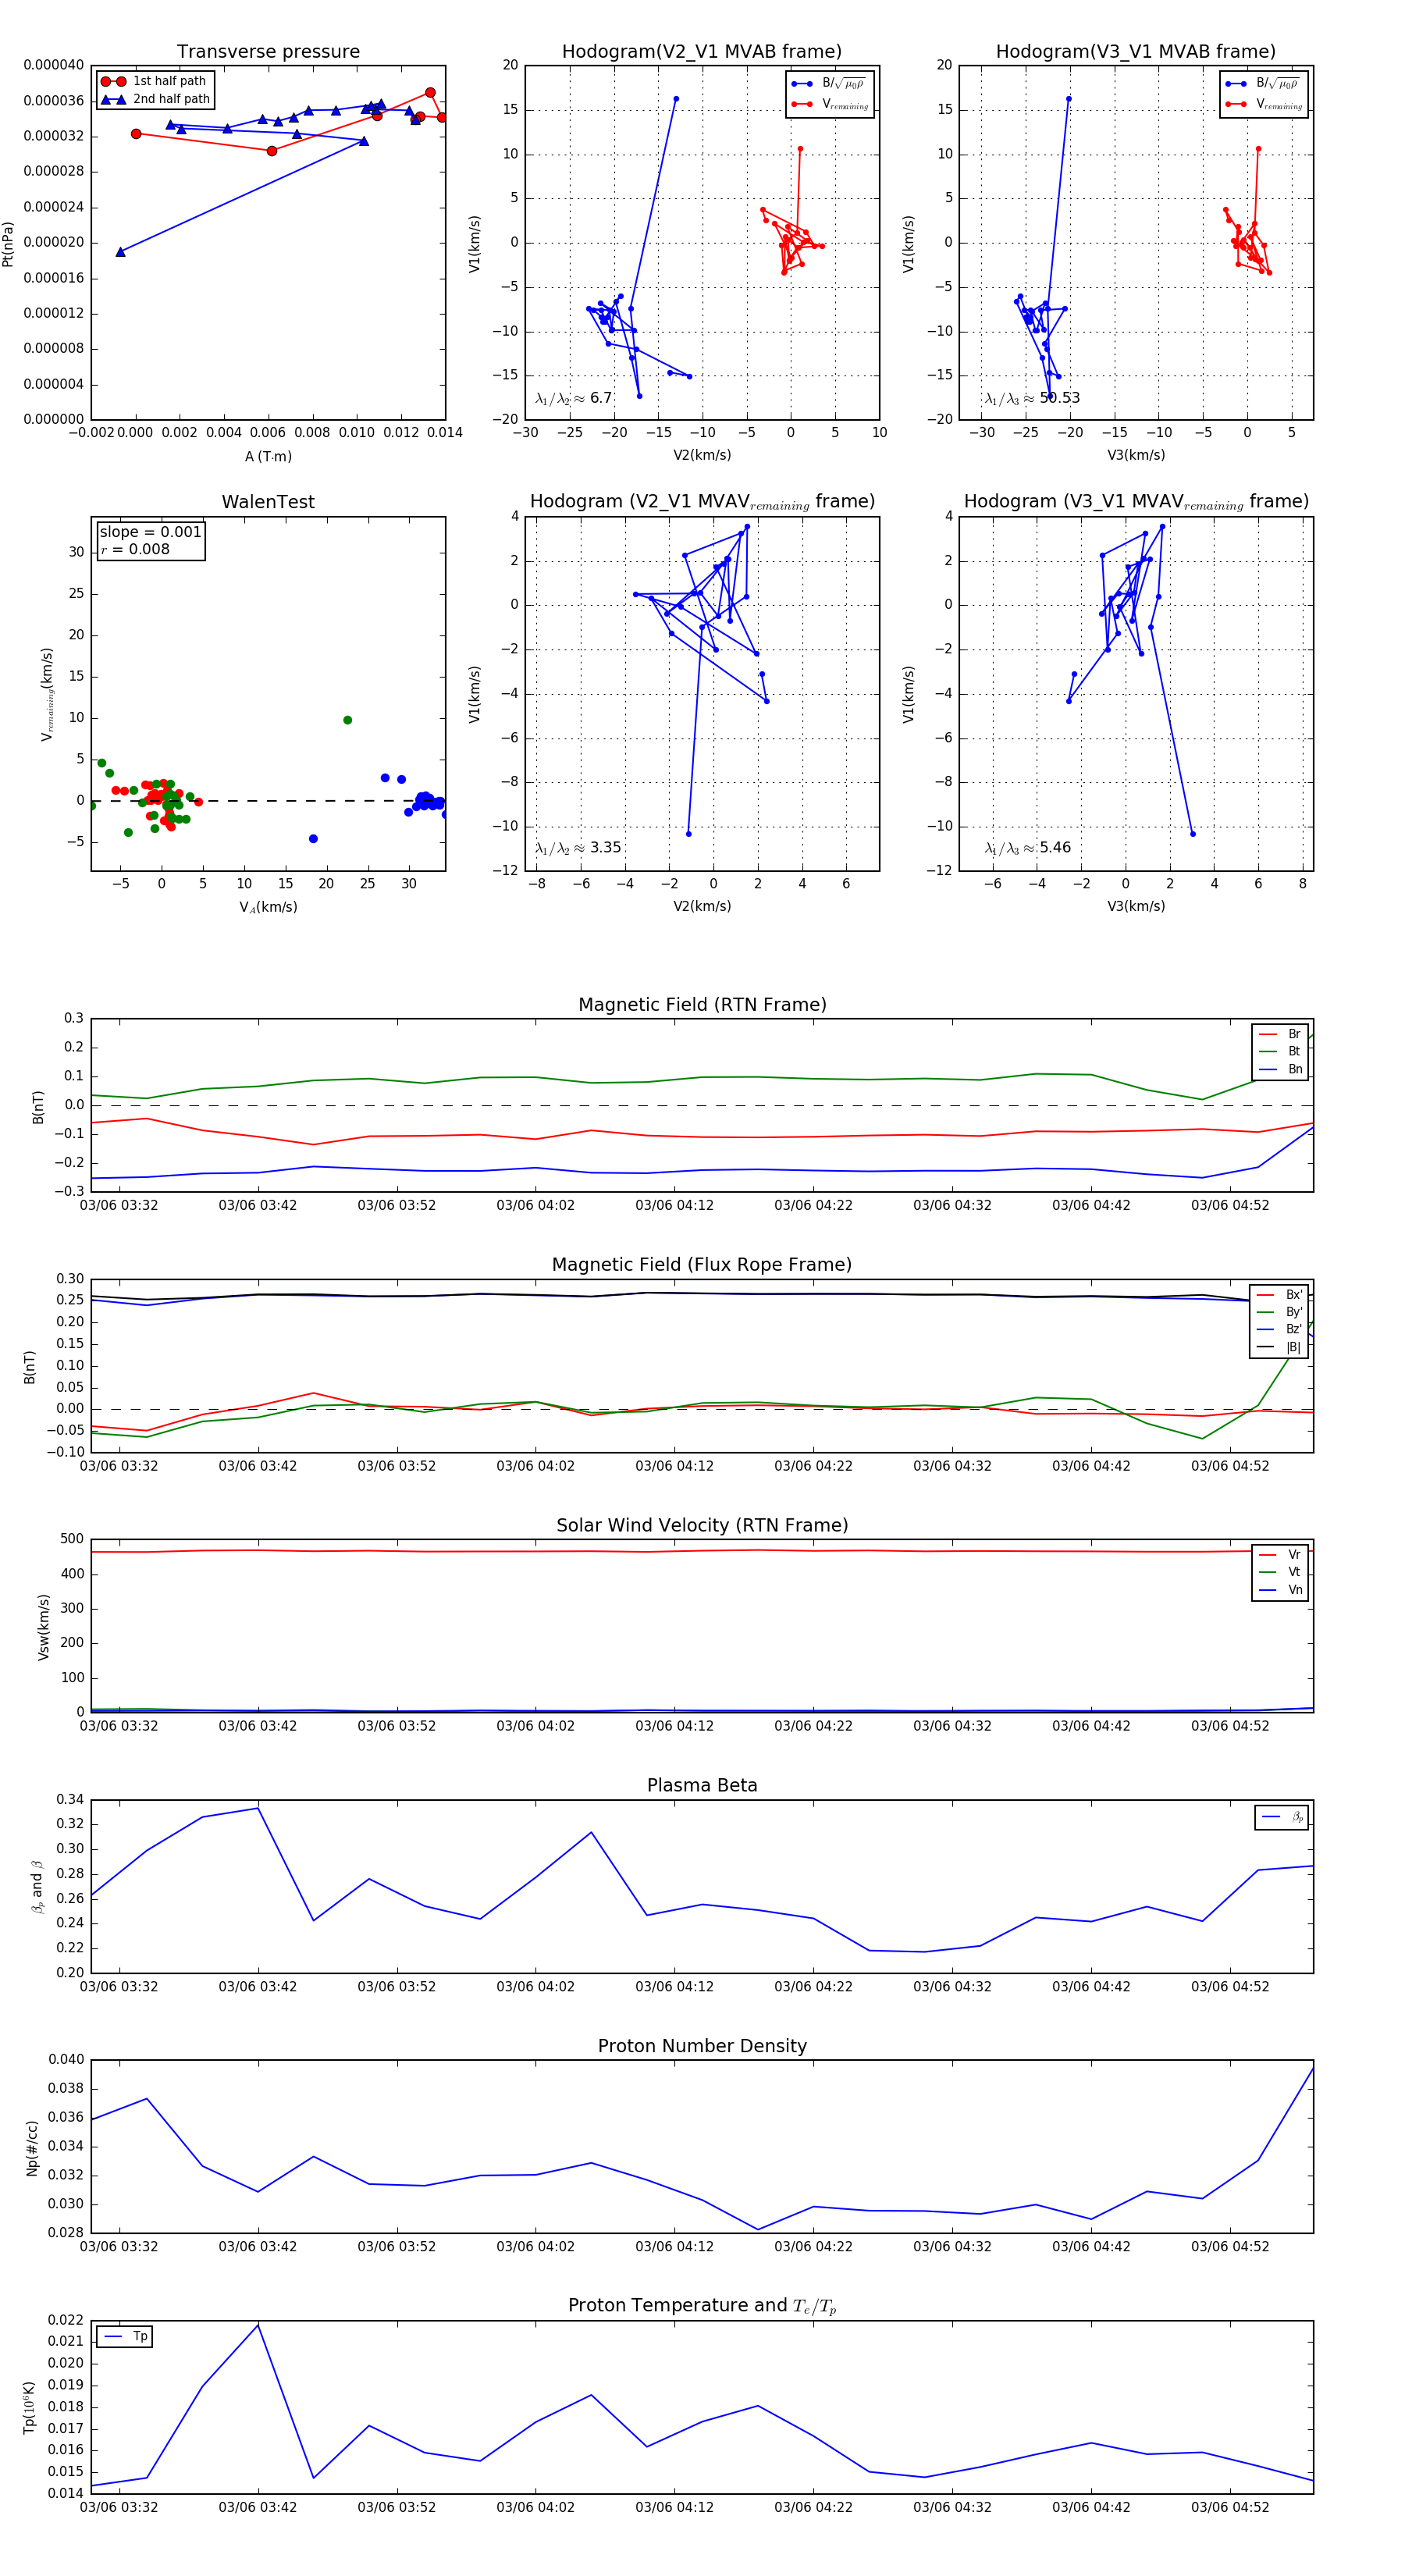Click the "Proton Temperature and Te/Tp" title
The height and width of the screenshot is (2576, 1405).
pyautogui.click(x=702, y=2306)
